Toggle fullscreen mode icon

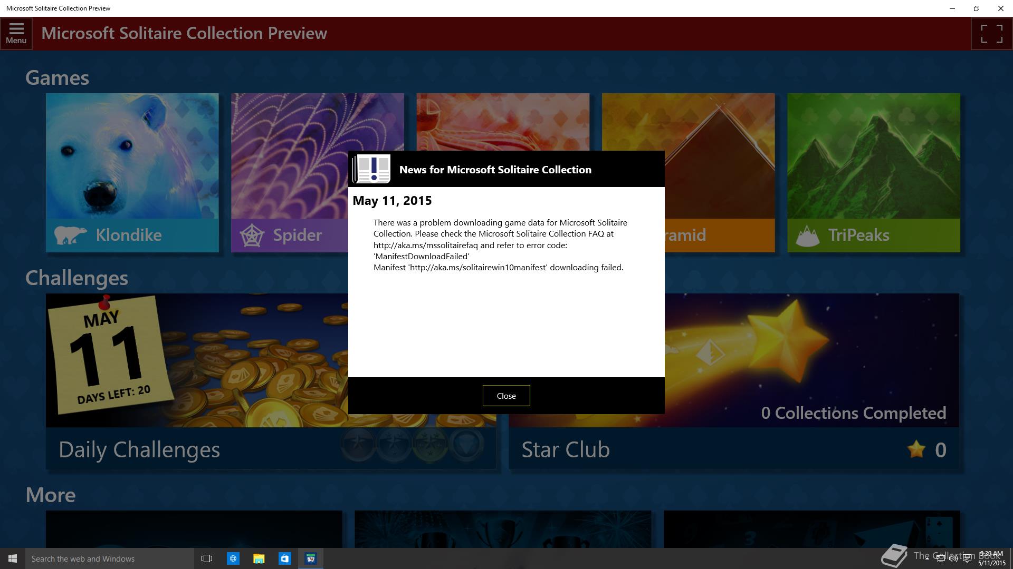pos(991,33)
